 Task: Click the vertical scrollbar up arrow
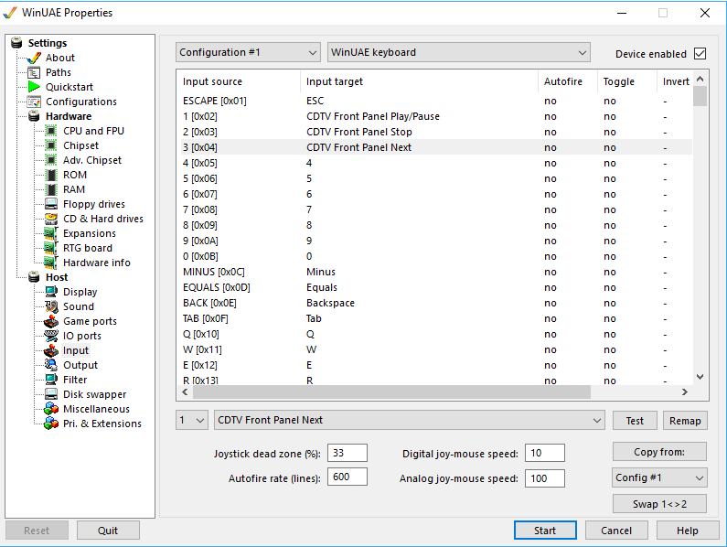coord(700,79)
